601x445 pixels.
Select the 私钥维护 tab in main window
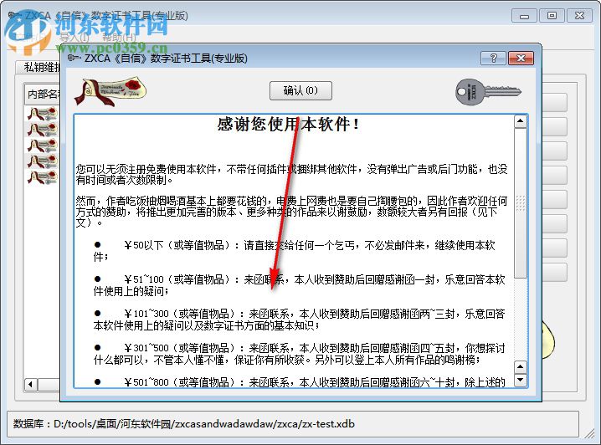click(x=39, y=67)
